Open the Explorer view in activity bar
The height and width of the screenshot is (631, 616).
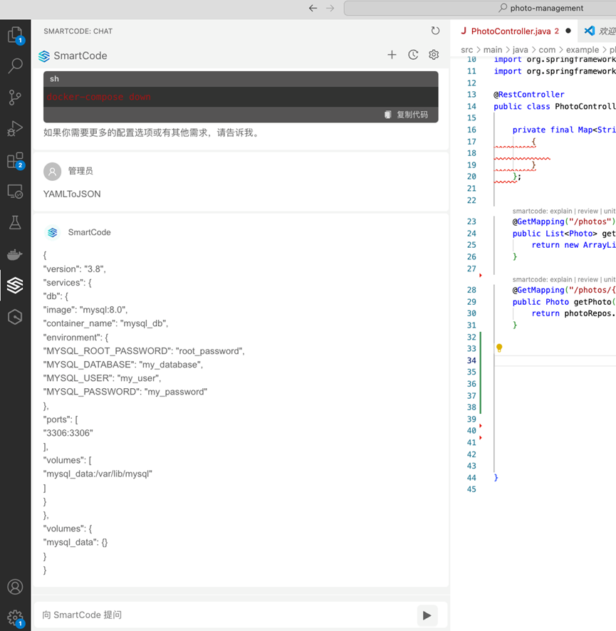tap(15, 35)
